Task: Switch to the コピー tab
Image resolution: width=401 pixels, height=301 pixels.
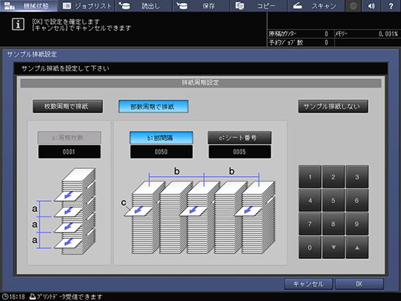Action: pyautogui.click(x=258, y=5)
